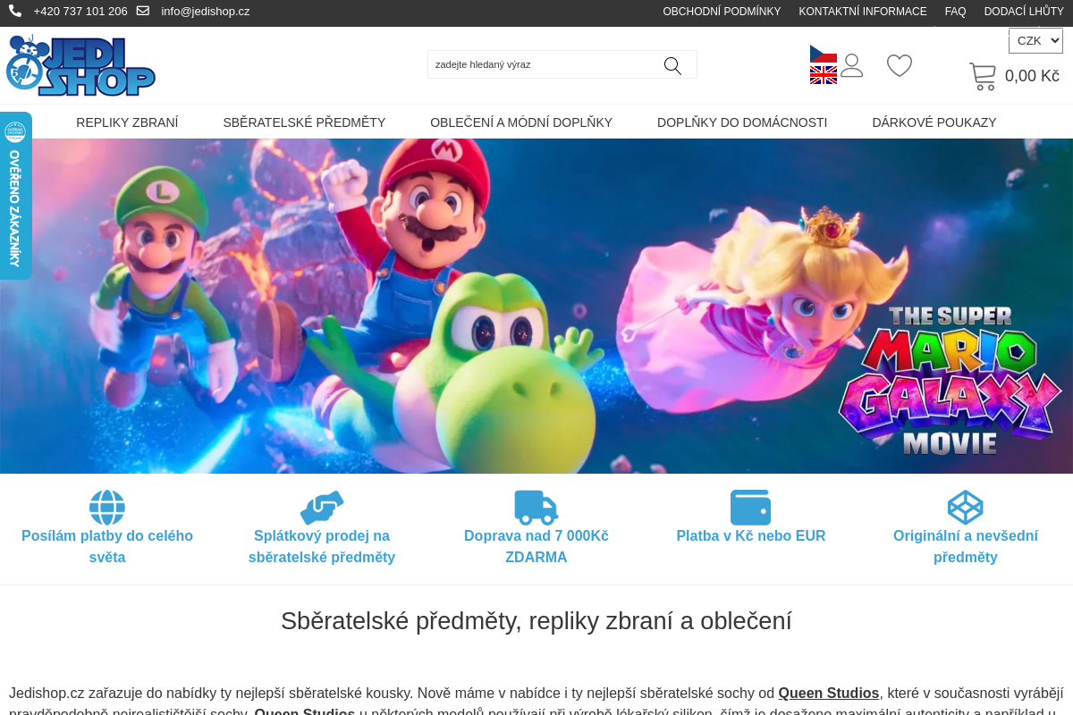Click the wallet icon for CZK/EUR payment
This screenshot has width=1073, height=715.
point(751,507)
